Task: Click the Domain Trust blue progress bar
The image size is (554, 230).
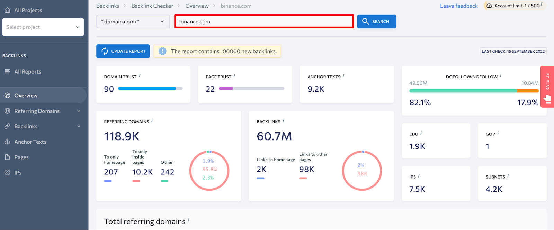Action: coord(147,89)
